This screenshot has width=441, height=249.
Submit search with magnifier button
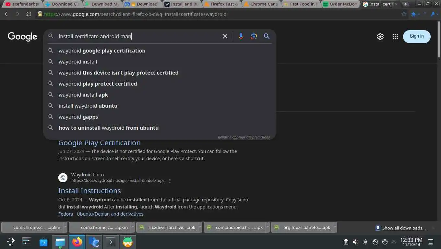[x=267, y=36]
